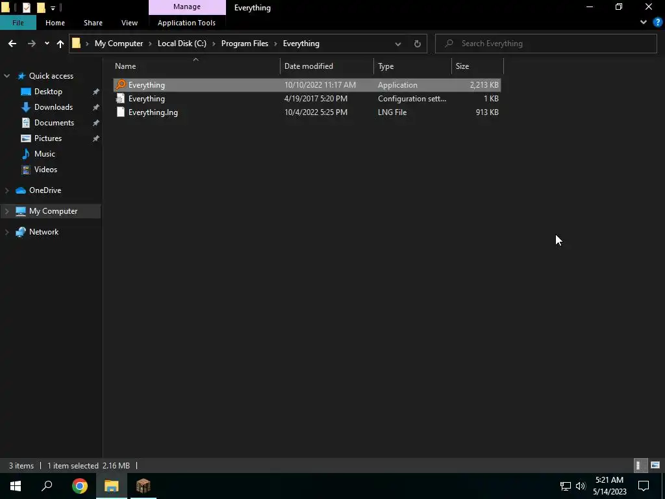This screenshot has height=499, width=665.
Task: Open the Home ribbon tab
Action: coord(55,23)
